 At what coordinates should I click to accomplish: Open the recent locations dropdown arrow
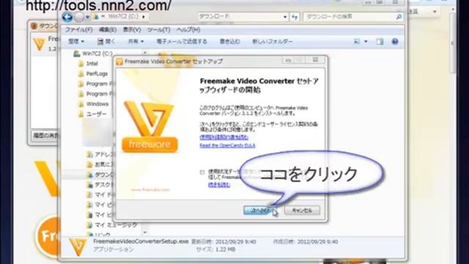(87, 17)
